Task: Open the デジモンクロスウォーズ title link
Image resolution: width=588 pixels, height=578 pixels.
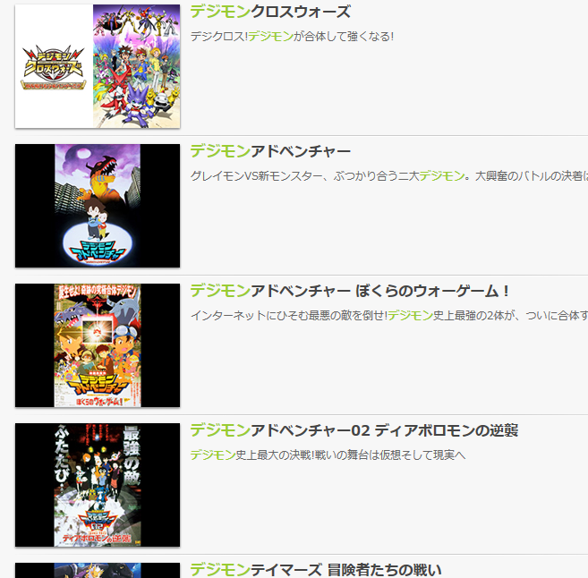Action: point(270,12)
